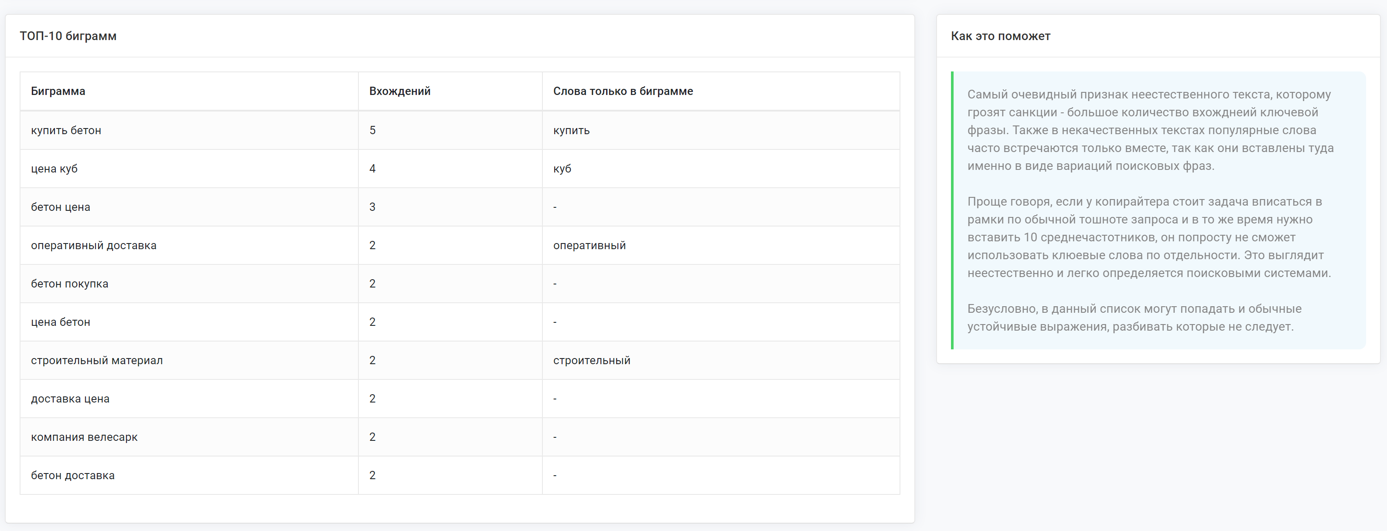
Task: Click the 'доставка цена' row
Action: (x=70, y=399)
